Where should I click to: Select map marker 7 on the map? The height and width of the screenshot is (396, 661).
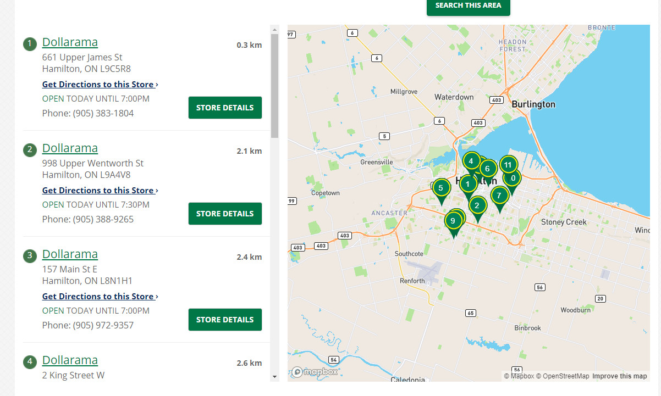[499, 196]
